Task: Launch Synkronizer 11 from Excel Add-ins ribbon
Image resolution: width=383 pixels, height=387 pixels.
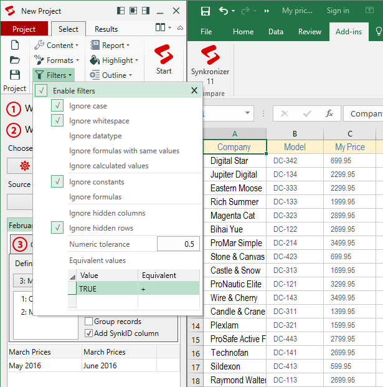Action: [x=210, y=65]
